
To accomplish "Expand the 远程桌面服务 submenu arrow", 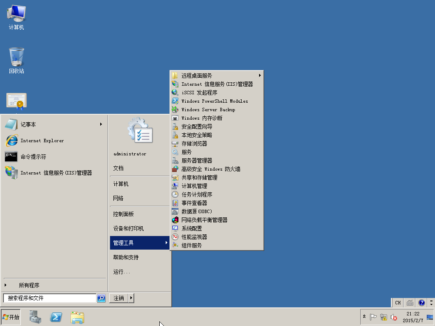I will point(260,76).
